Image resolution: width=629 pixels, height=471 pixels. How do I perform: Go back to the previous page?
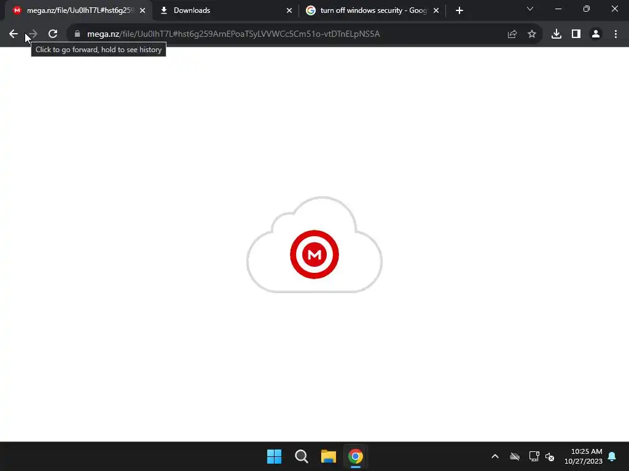click(14, 34)
